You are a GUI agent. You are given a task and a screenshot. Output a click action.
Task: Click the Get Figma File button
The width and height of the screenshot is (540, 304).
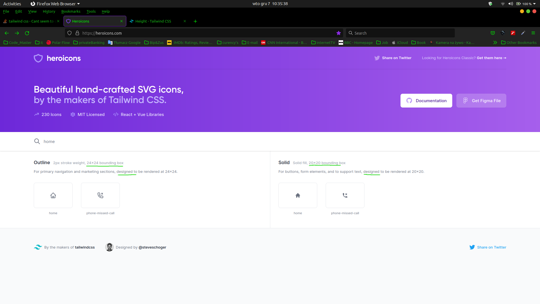(481, 101)
